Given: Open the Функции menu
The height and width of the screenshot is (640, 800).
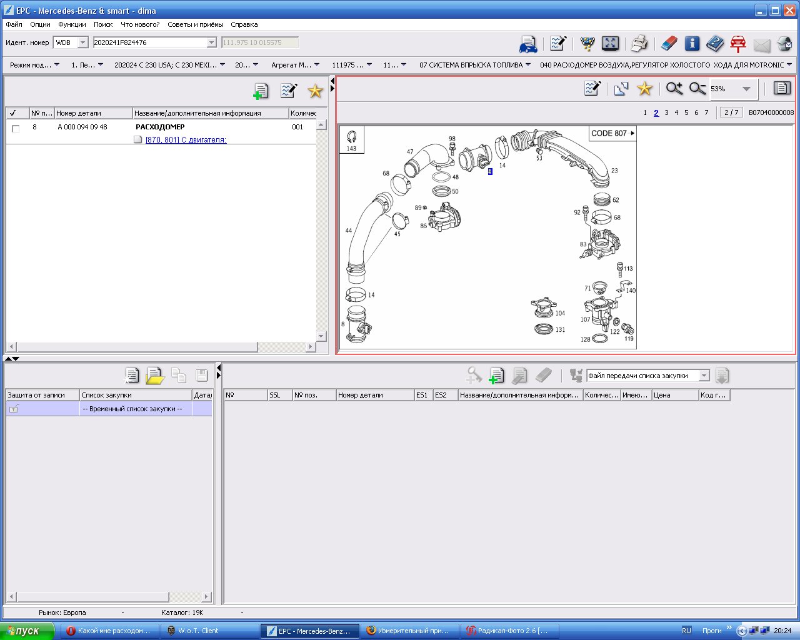Looking at the screenshot, I should point(72,24).
